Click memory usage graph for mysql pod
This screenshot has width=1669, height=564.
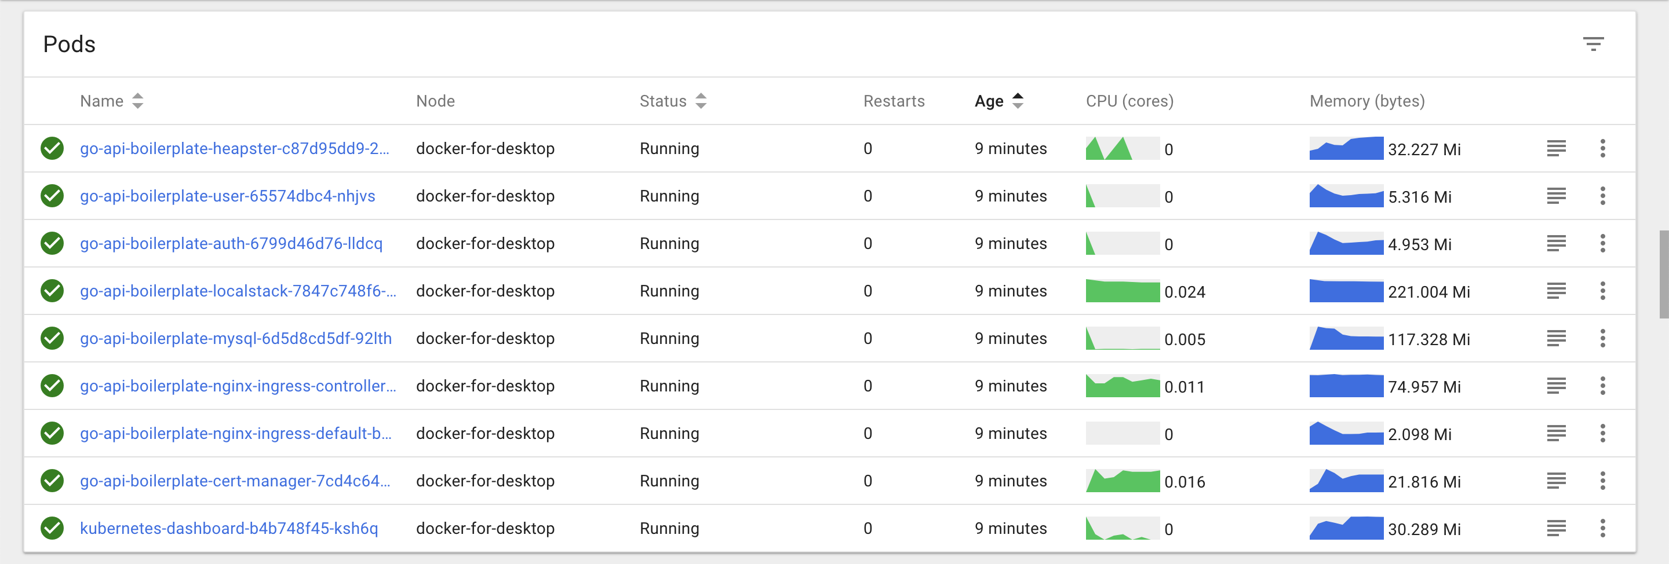1346,338
